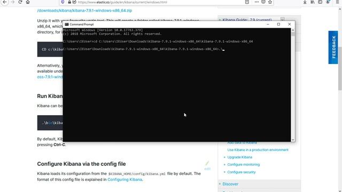
Task: Open Firefox downloads arrow
Action: (305, 2)
